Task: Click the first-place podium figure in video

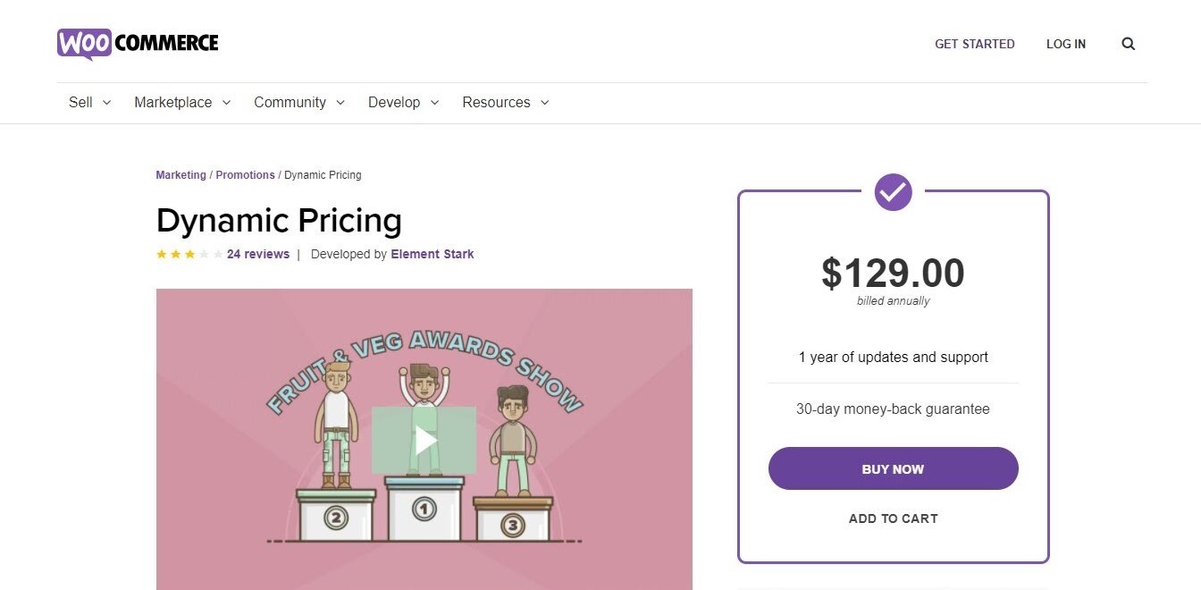Action: pos(424,393)
